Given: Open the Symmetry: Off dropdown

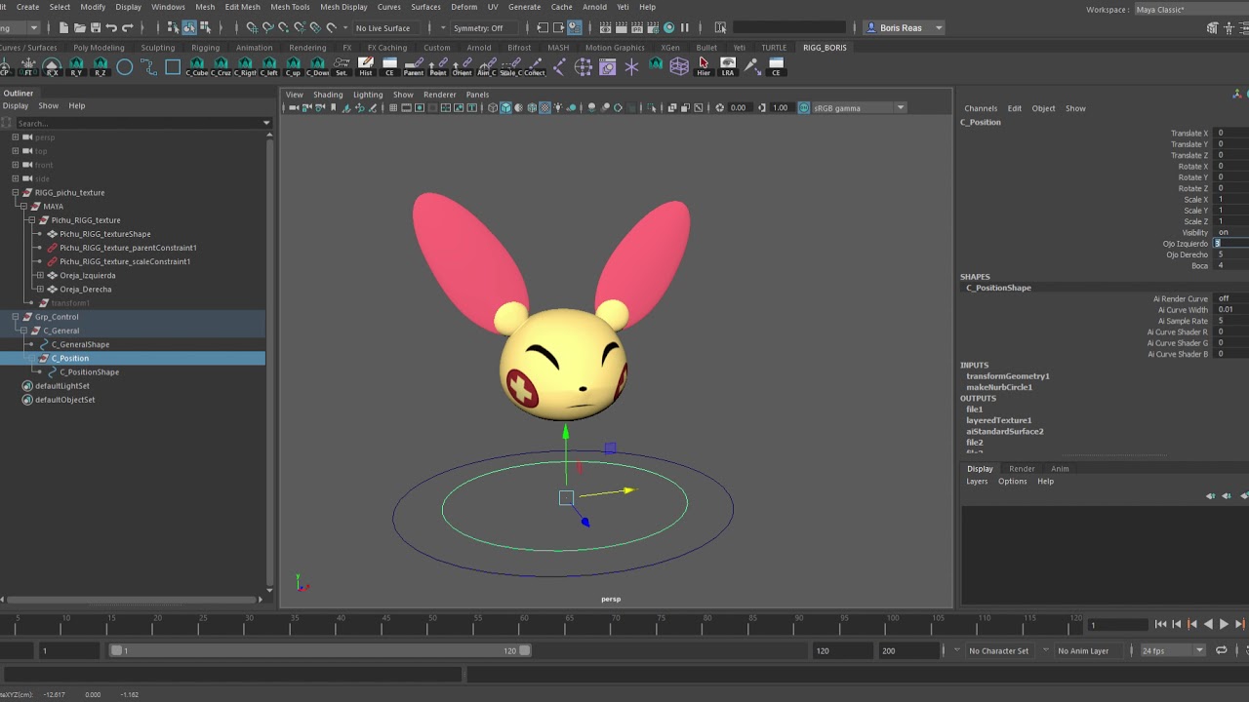Looking at the screenshot, I should (484, 27).
